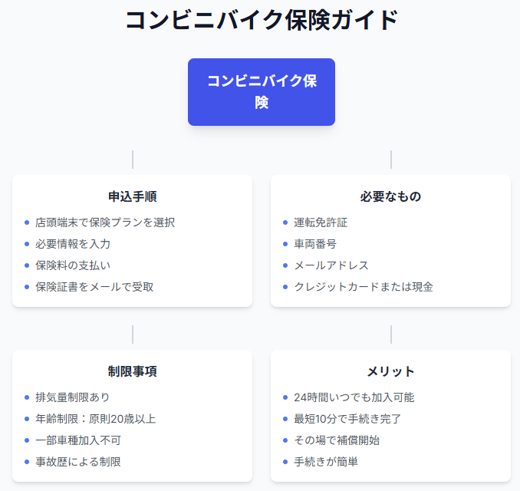520x491 pixels.
Task: Click 最短10分で手続き完了 list item
Action: point(347,419)
